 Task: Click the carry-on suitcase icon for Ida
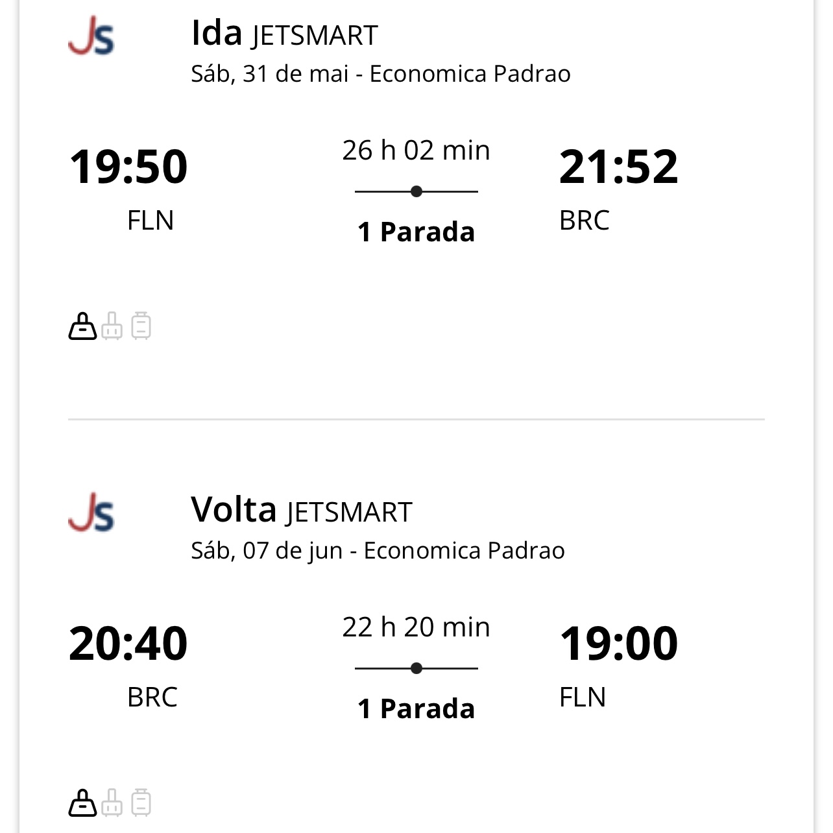click(x=112, y=326)
